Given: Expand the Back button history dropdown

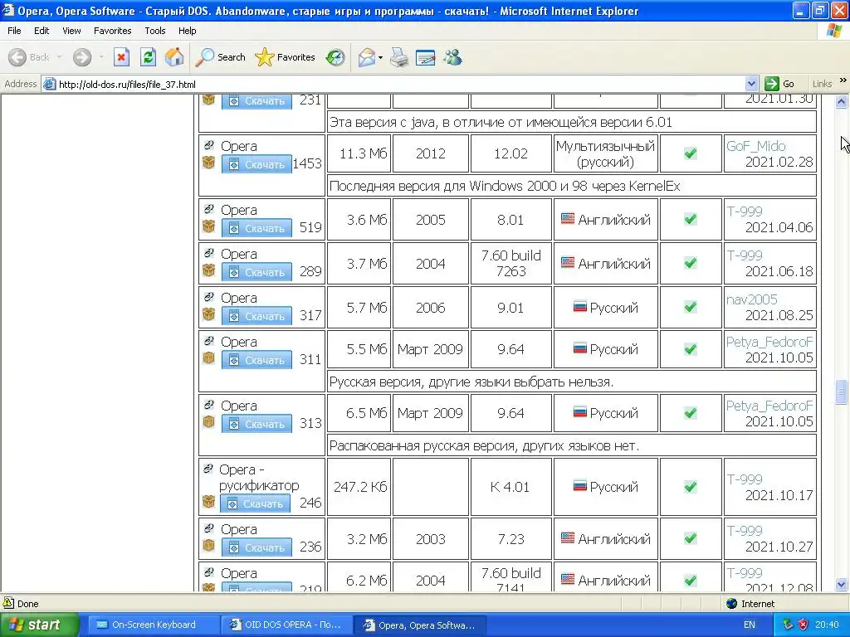Looking at the screenshot, I should [x=59, y=57].
